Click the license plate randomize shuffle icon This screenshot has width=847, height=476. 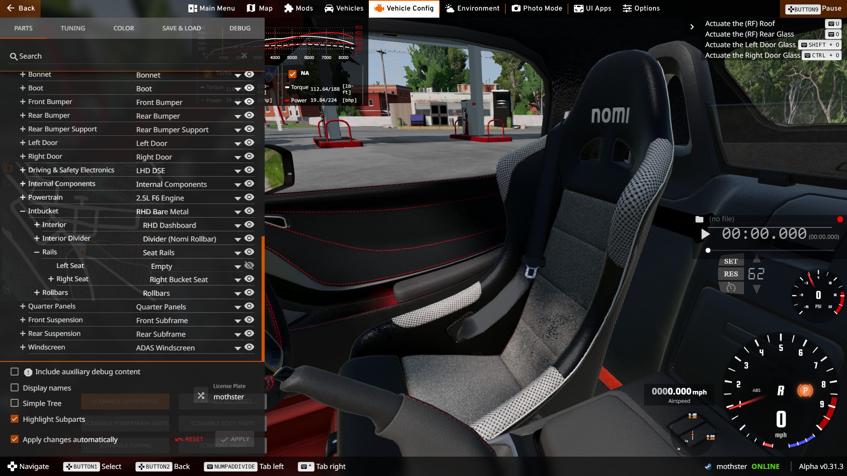(x=201, y=395)
